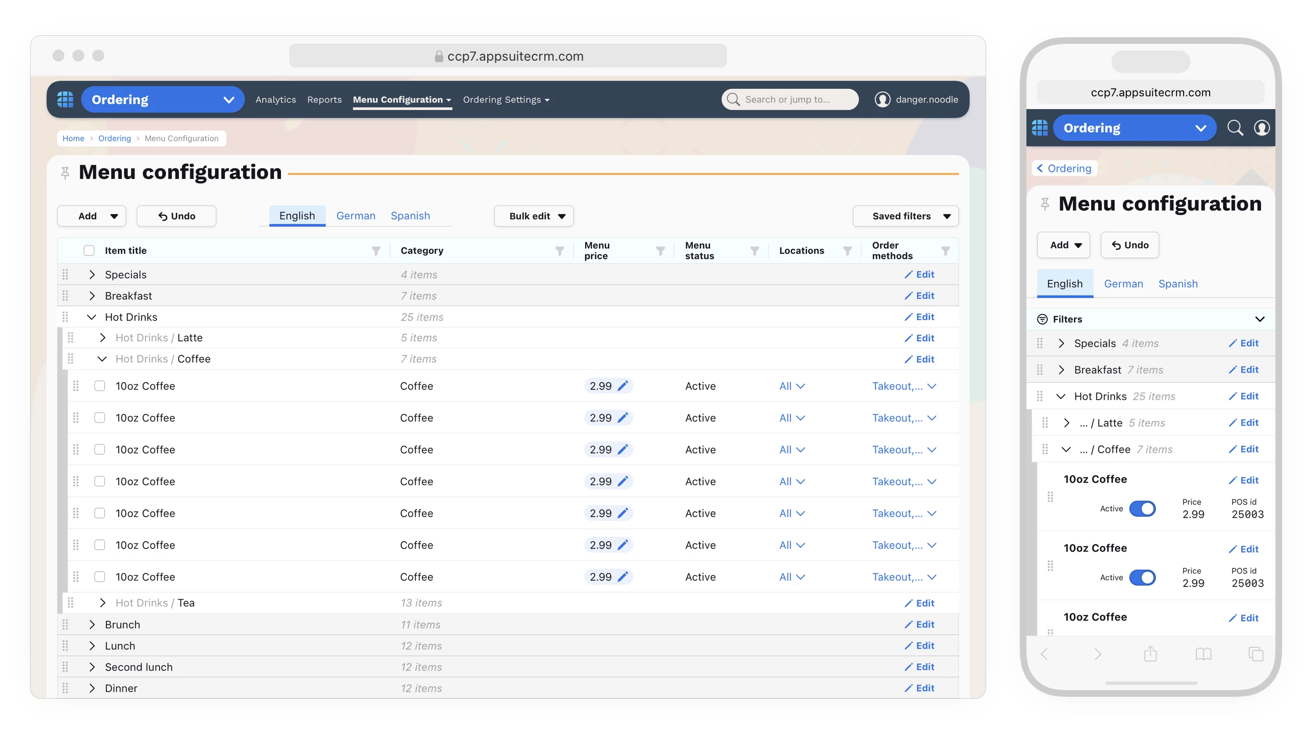Click the pin icon beside desktop Menu configuration title

(65, 173)
